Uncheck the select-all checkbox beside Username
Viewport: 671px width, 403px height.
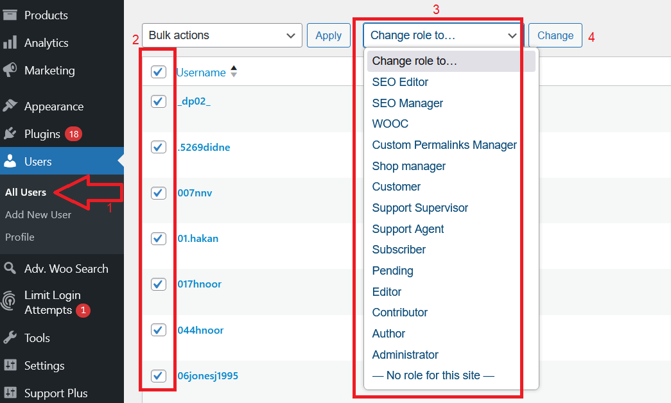[159, 72]
